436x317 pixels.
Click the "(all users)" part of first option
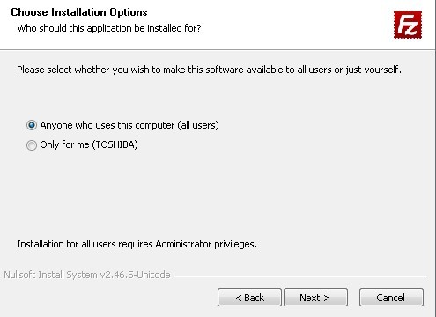coord(198,125)
